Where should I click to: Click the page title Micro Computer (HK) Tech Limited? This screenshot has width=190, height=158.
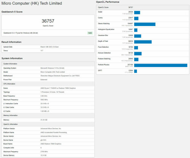point(32,3)
